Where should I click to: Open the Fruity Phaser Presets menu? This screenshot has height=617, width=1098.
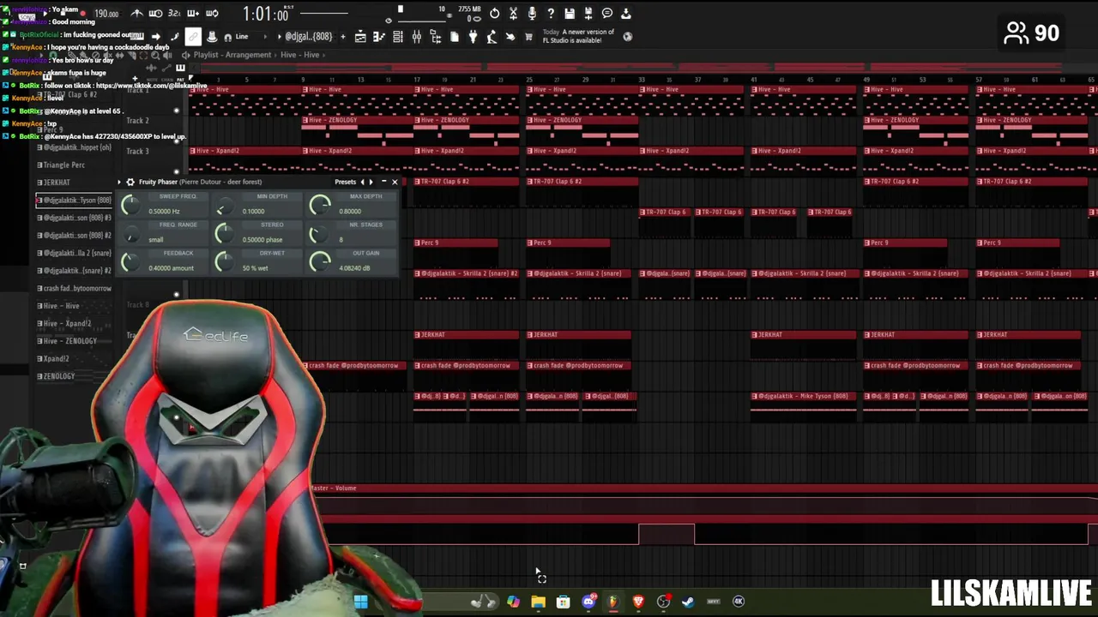tap(345, 182)
